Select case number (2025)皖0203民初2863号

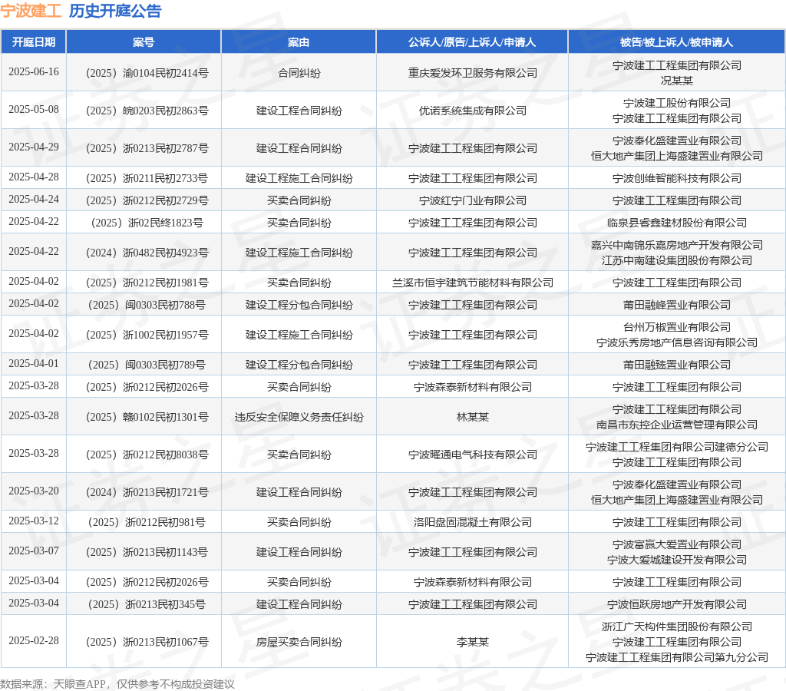147,111
